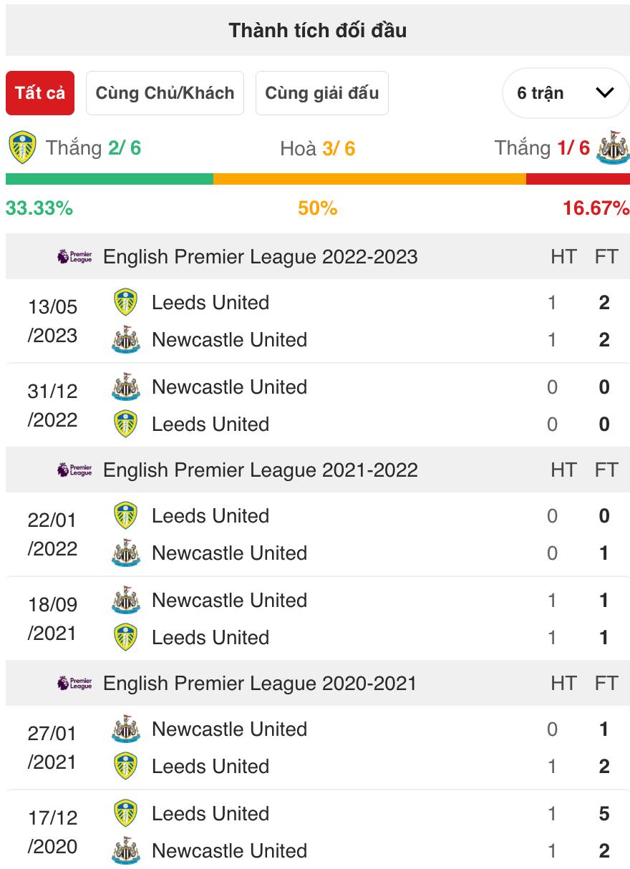
Task: Click Newcastle crest beside Thắng 1/6
Action: point(613,147)
